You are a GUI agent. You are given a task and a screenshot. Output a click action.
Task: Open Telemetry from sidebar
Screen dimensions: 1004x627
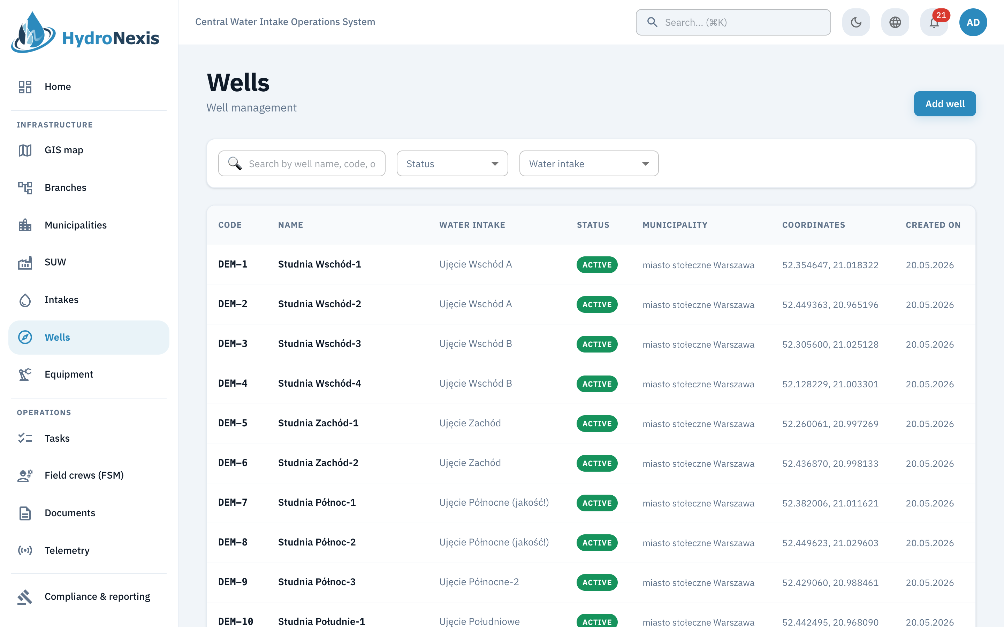tap(89, 550)
